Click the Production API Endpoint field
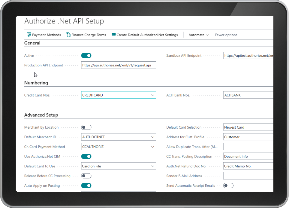The width and height of the screenshot is (289, 208). (119, 65)
